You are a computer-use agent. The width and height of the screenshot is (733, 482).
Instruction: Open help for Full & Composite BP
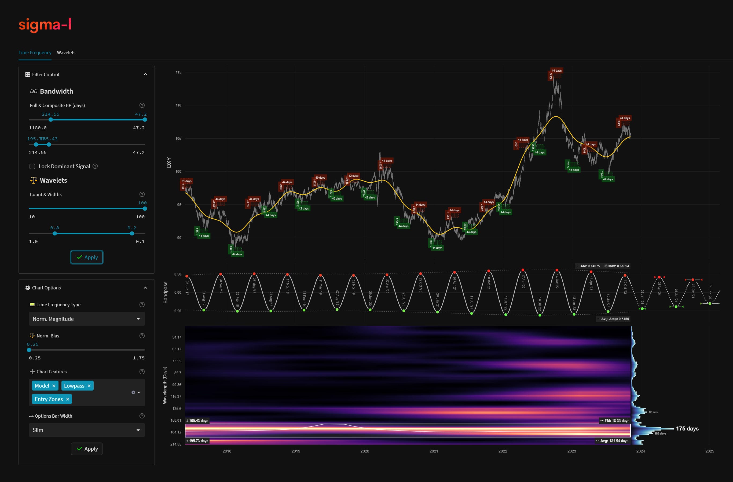[x=142, y=105]
